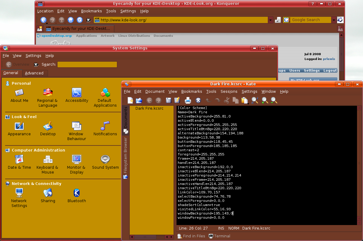This screenshot has width=363, height=241.
Task: Click the Artwork link on the web page
Action: coord(108,36)
